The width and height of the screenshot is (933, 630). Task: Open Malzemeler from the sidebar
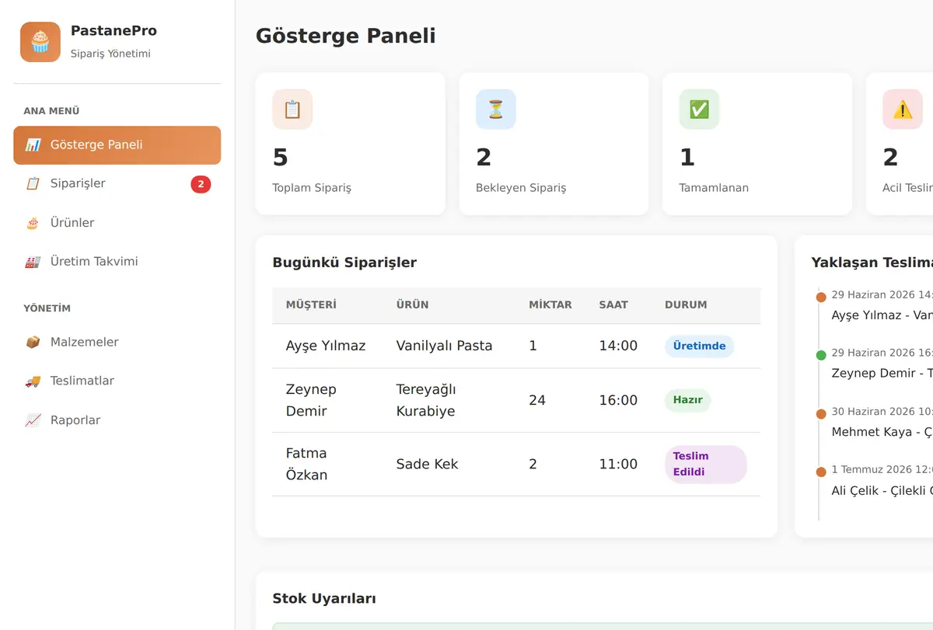117,343
